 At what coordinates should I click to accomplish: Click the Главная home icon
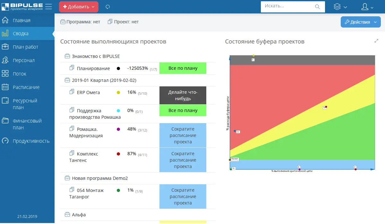pyautogui.click(x=5, y=20)
